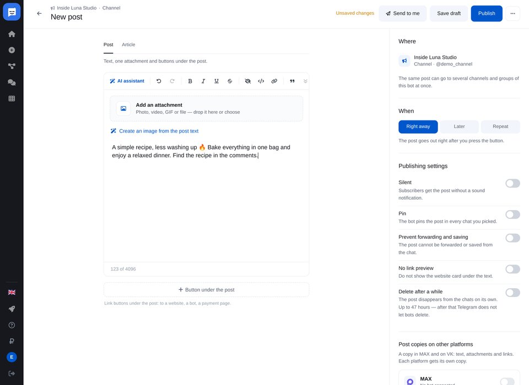Click Create an image from the post text
Viewport: 529px width, 385px height.
click(x=154, y=131)
